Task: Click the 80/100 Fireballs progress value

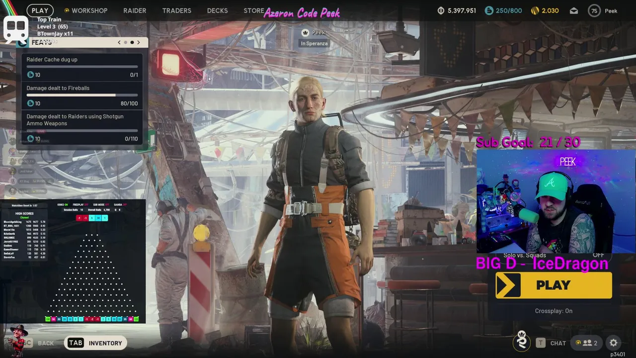Action: pos(129,103)
